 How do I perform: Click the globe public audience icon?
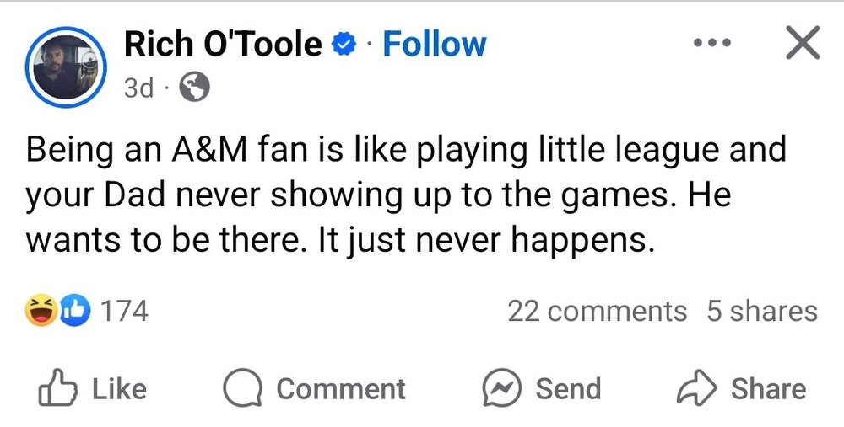pos(196,88)
